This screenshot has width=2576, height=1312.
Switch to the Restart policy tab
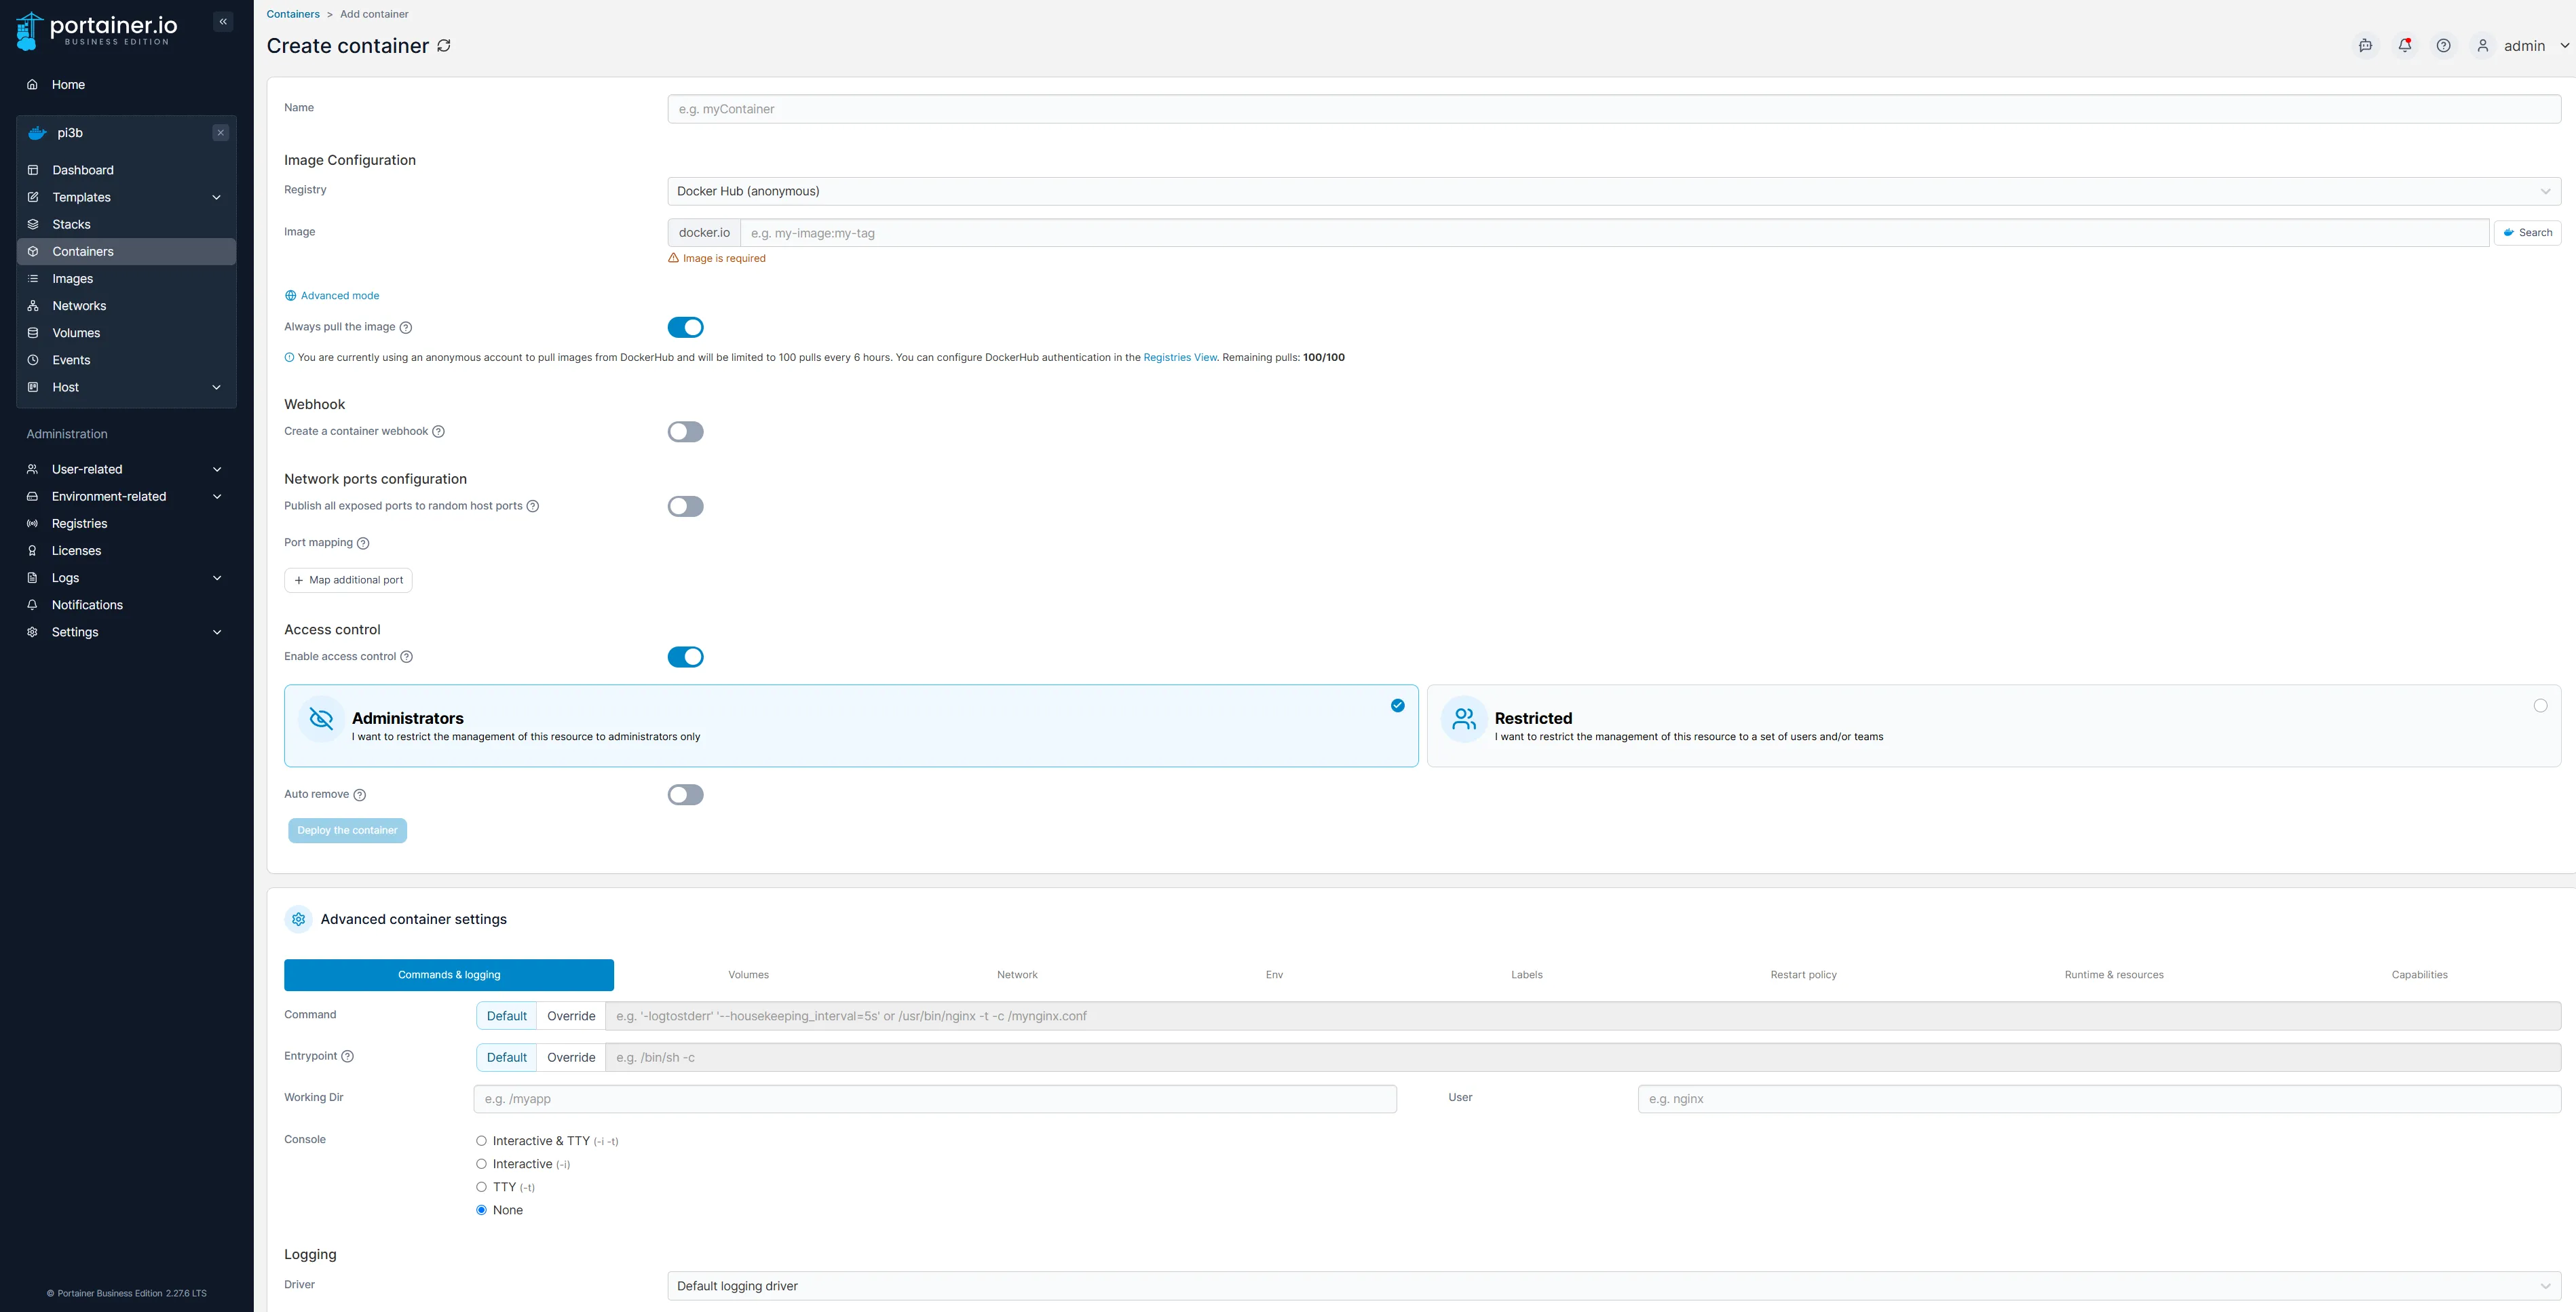coord(1803,975)
